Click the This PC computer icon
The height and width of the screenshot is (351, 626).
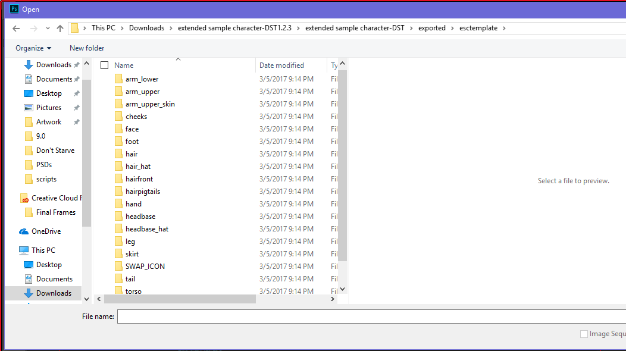point(24,250)
